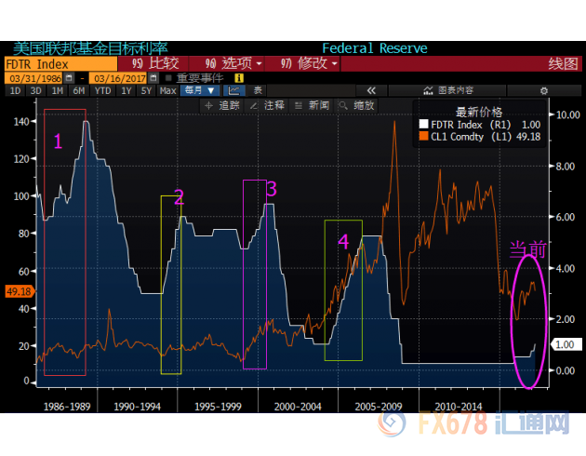Image resolution: width=586 pixels, height=456 pixels.
Task: Select the 5Y time range tab
Action: 144,90
